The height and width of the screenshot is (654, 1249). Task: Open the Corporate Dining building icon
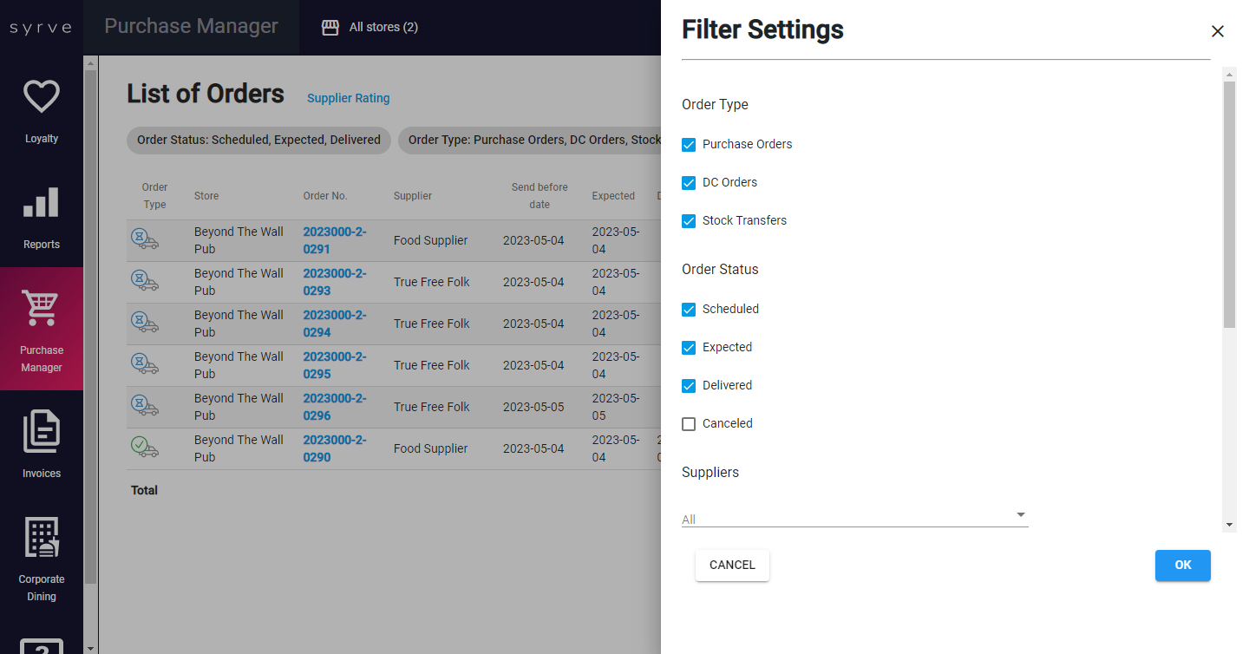click(x=41, y=538)
